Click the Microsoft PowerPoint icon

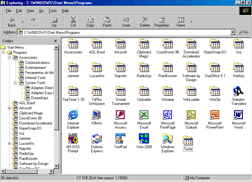click(x=215, y=115)
